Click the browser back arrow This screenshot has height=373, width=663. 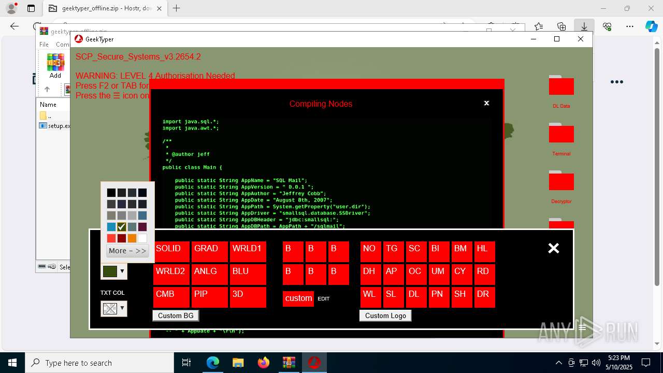[15, 26]
